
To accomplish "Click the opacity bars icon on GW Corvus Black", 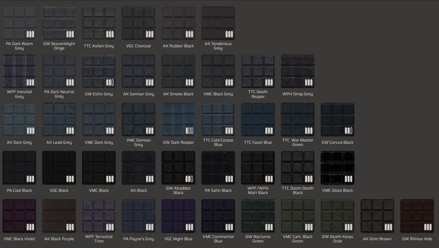I will coord(348,130).
